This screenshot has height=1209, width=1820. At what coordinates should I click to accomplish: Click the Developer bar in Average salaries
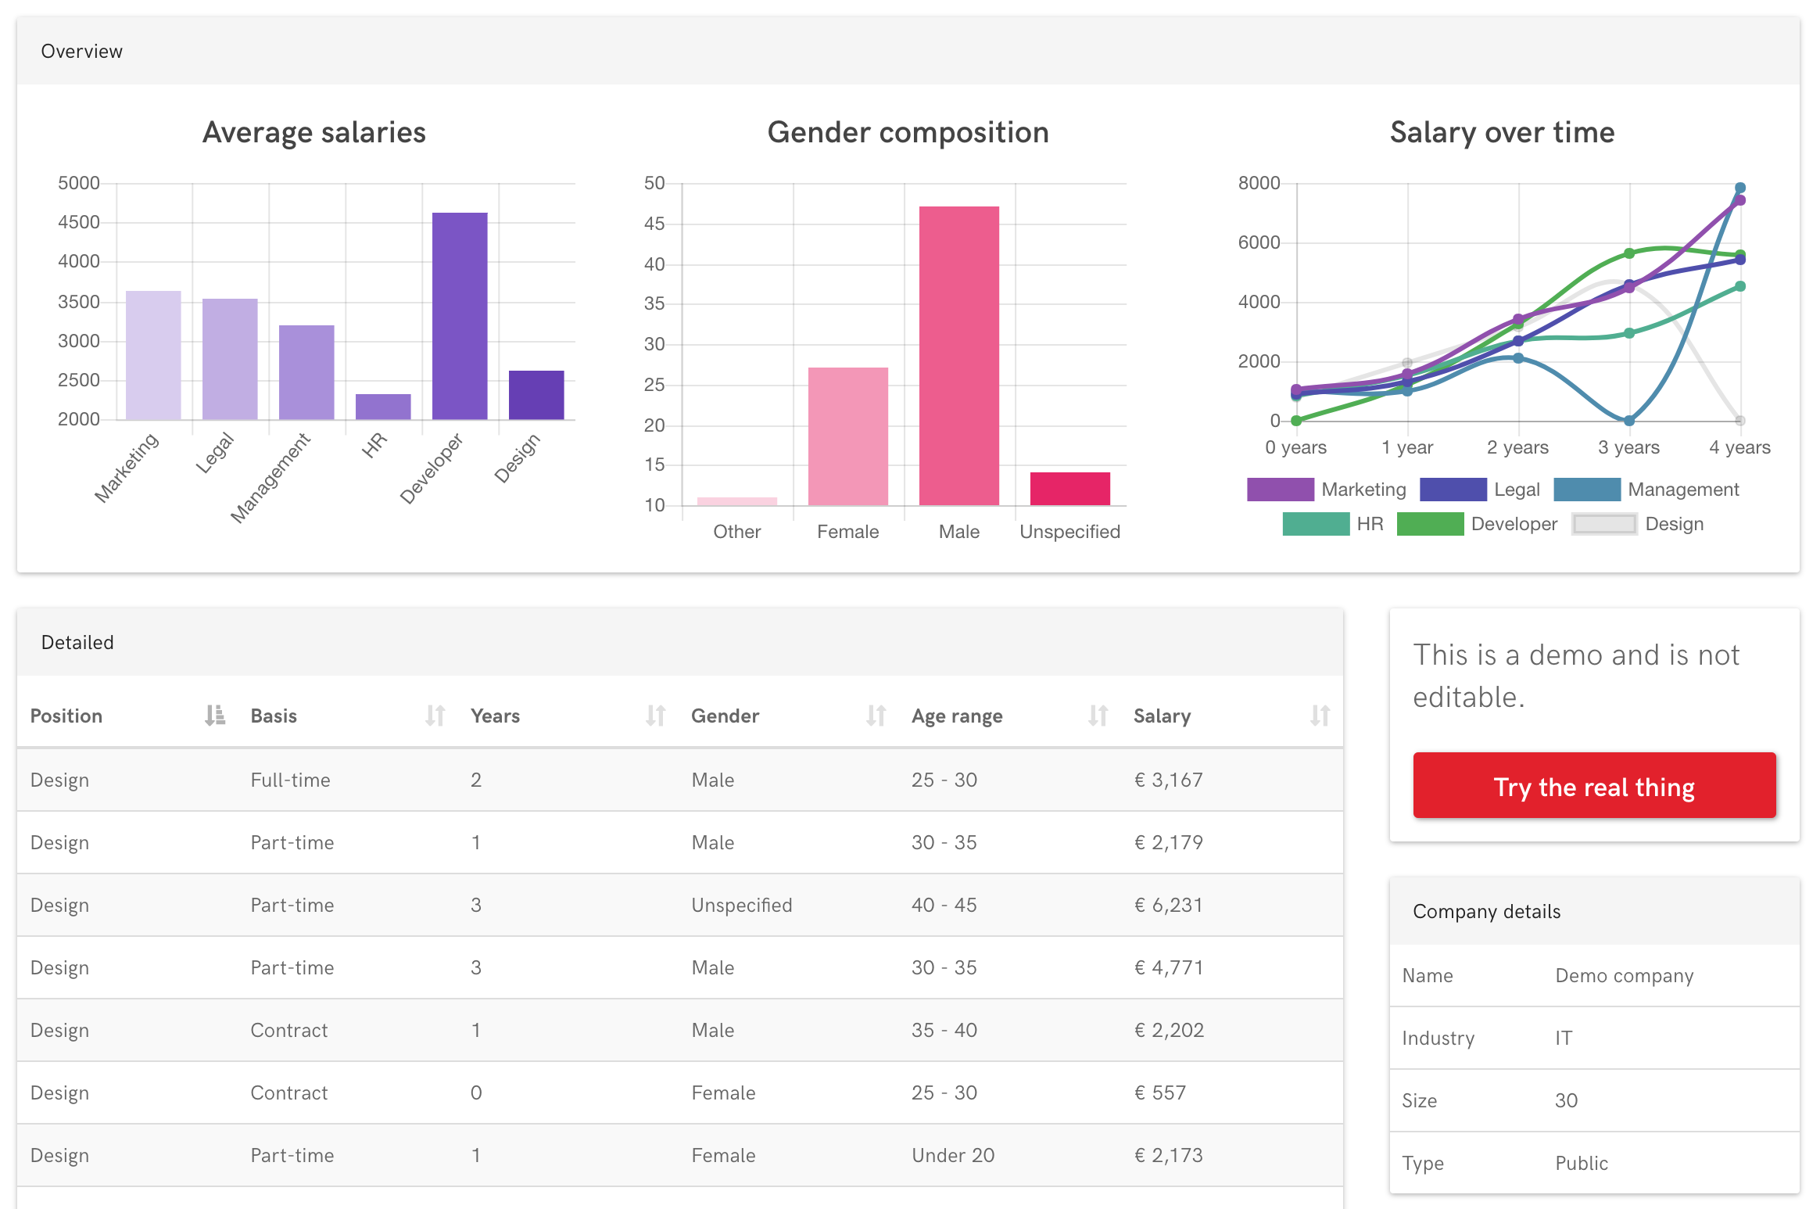coord(460,316)
